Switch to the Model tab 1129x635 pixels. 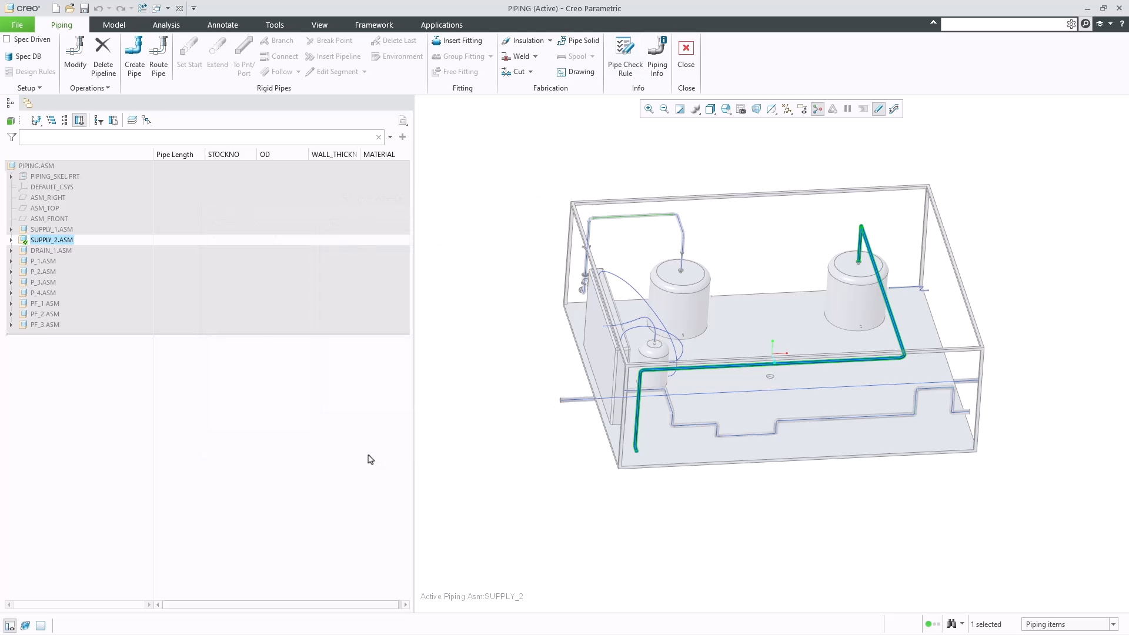point(113,25)
